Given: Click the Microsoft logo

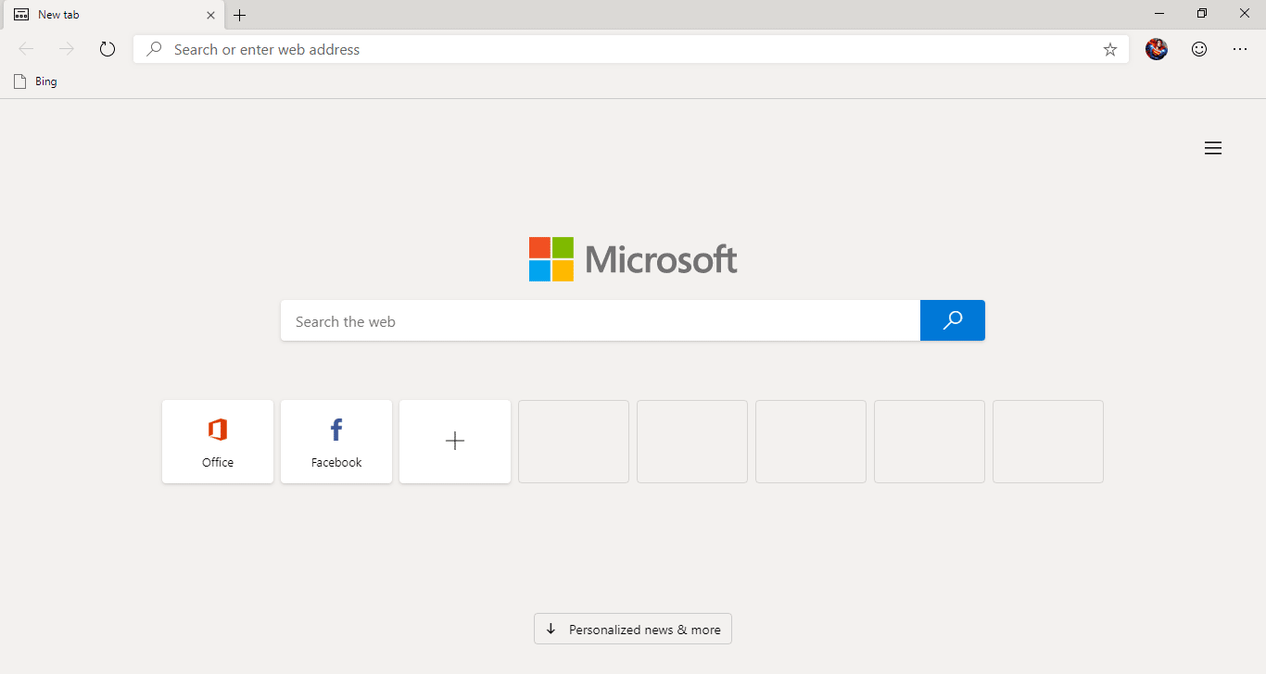Looking at the screenshot, I should pyautogui.click(x=633, y=259).
